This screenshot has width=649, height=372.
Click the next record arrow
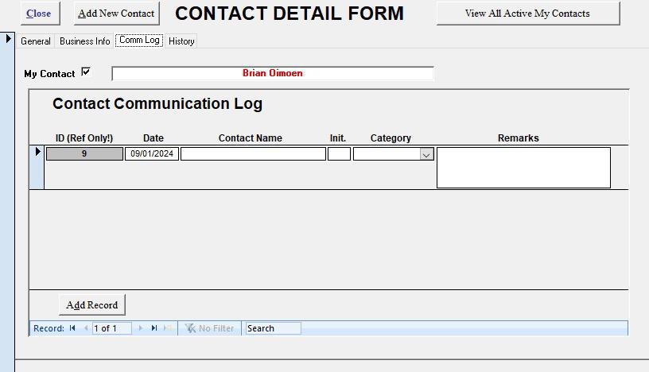point(141,328)
